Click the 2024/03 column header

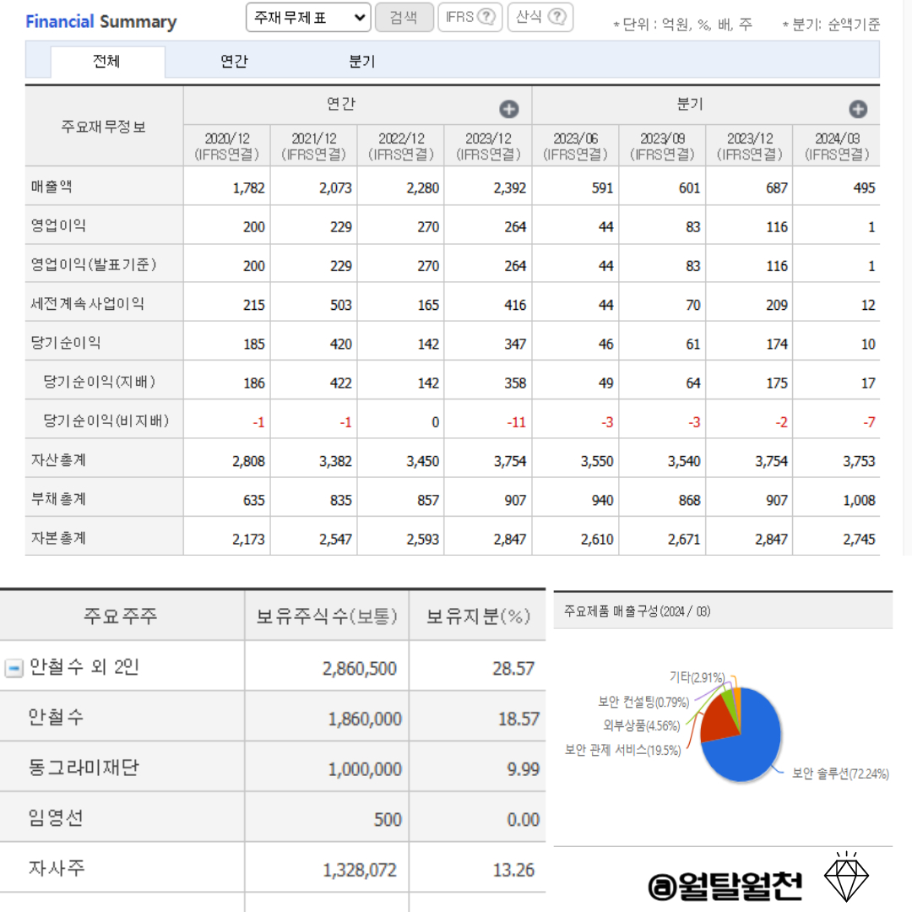coord(836,144)
